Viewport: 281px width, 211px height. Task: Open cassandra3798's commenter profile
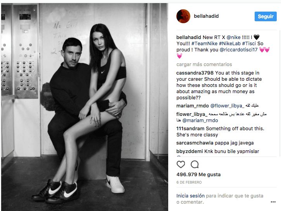coord(195,73)
